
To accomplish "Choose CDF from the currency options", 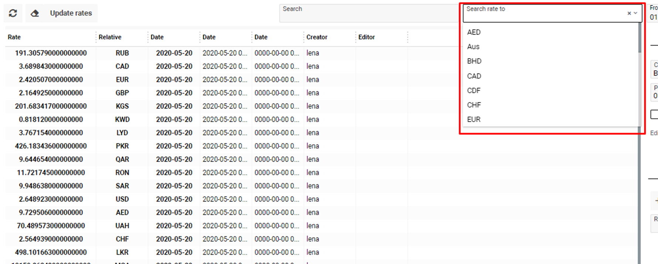I will 474,90.
